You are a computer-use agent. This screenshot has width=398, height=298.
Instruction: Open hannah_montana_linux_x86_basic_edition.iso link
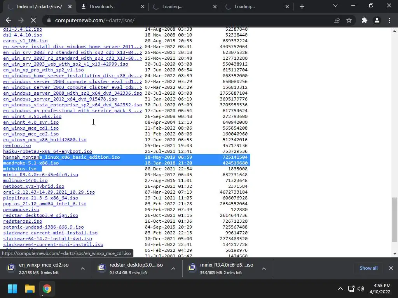[x=61, y=157]
